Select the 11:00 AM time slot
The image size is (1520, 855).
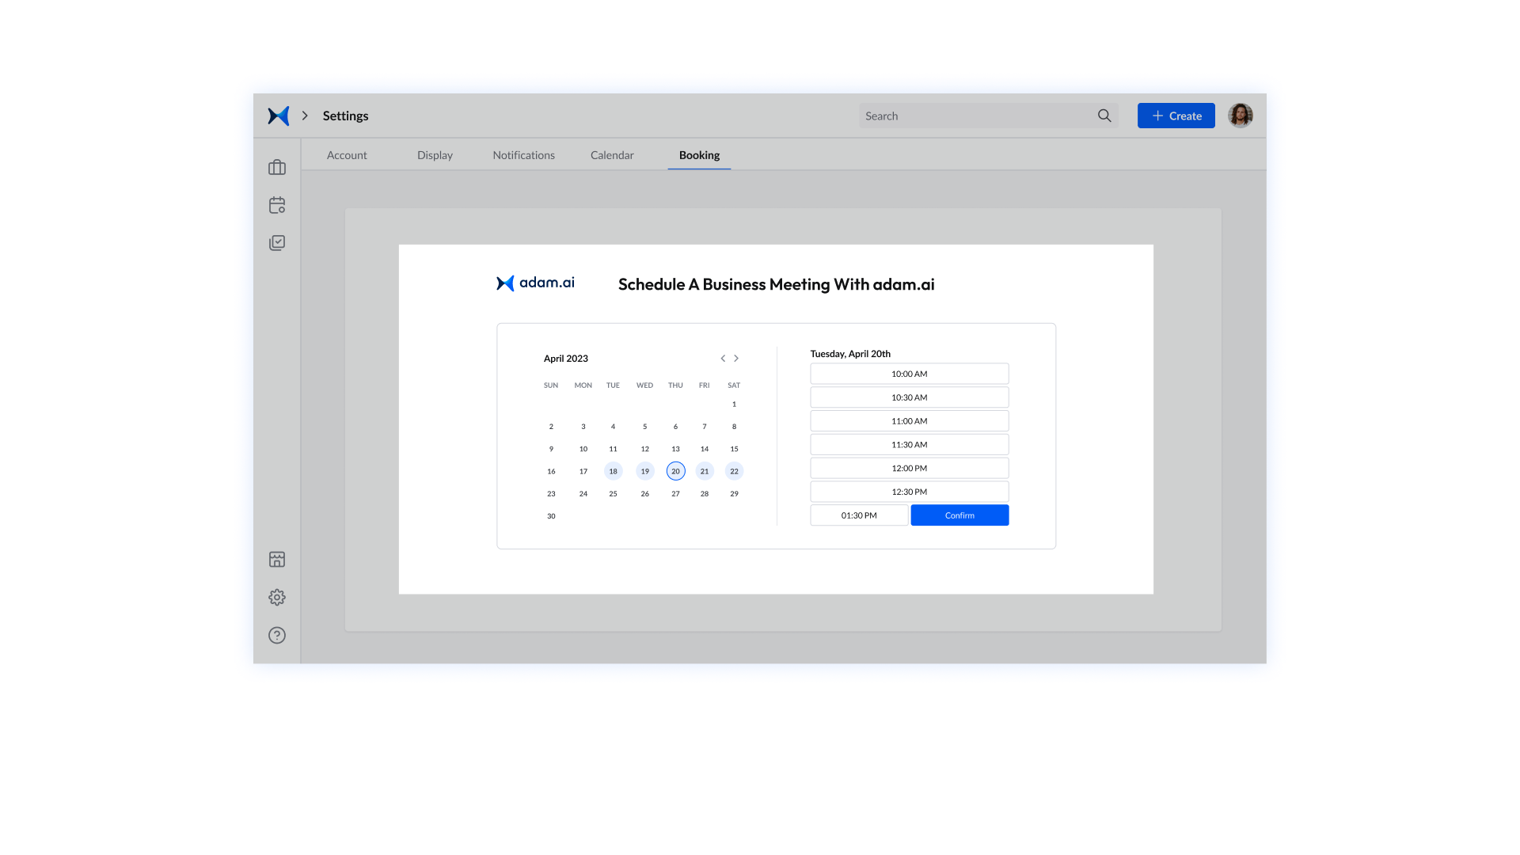click(x=909, y=421)
